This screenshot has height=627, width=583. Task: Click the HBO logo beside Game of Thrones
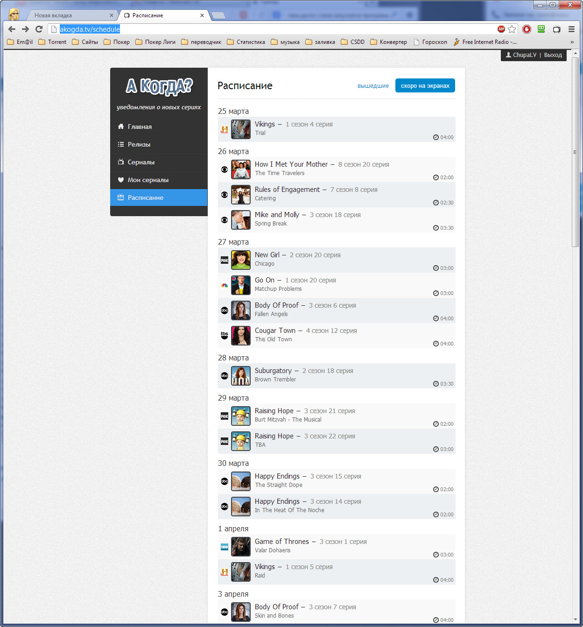point(225,547)
